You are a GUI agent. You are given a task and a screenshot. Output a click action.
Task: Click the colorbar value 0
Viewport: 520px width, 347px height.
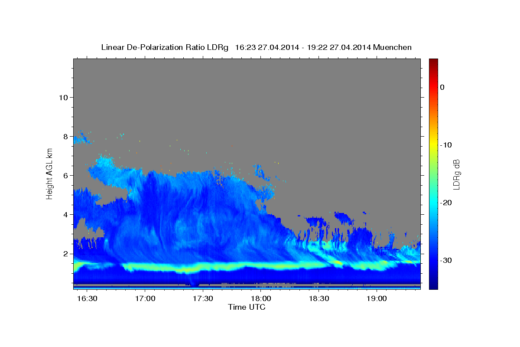click(442, 87)
